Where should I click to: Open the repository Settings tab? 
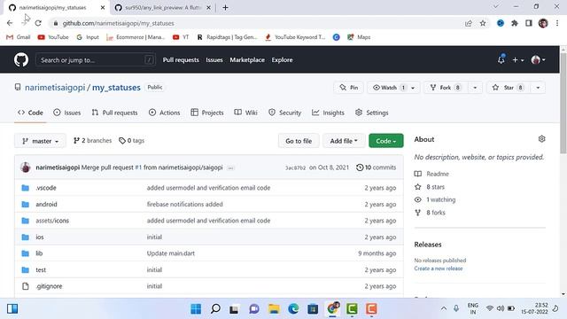click(x=372, y=113)
